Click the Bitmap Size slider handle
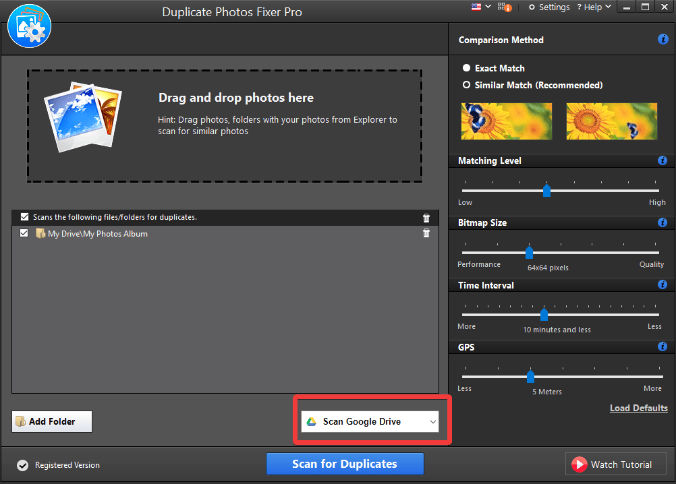676x484 pixels. click(x=529, y=252)
